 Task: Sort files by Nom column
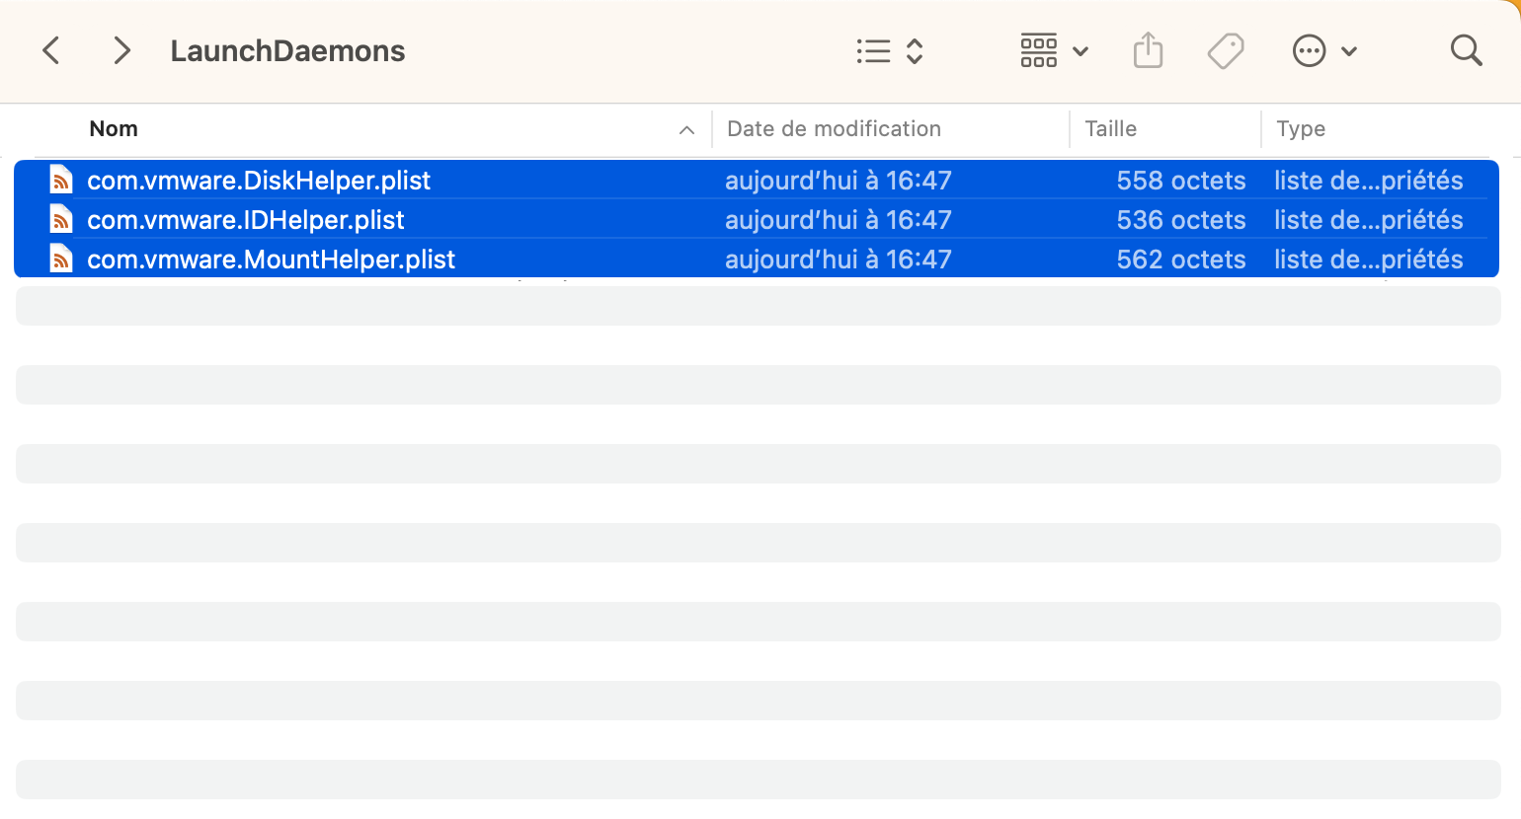pos(114,129)
